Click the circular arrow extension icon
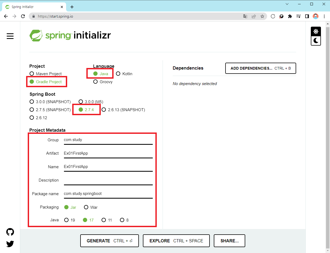Image resolution: width=330 pixels, height=253 pixels. (273, 16)
